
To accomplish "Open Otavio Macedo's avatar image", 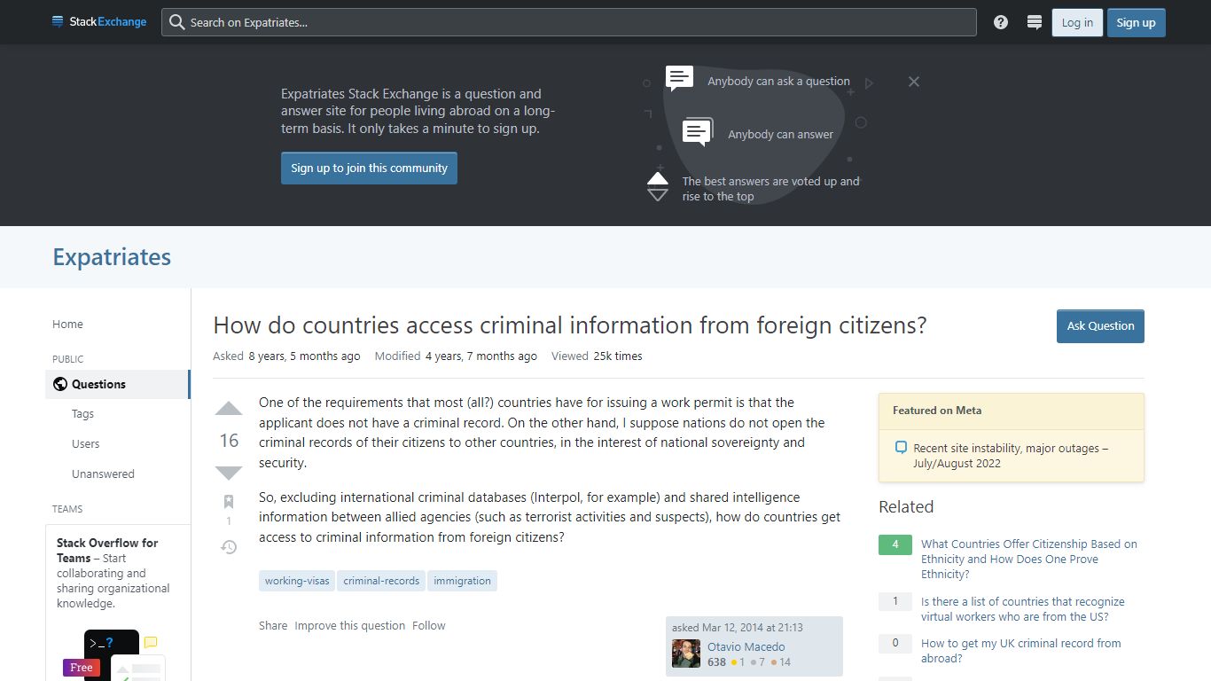I will click(x=686, y=654).
